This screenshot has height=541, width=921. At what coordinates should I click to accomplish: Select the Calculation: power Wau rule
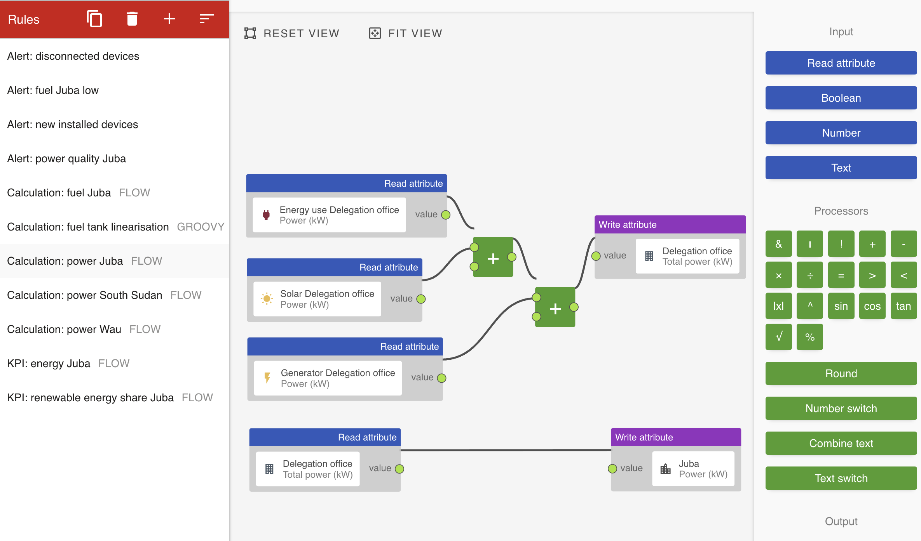pos(63,329)
